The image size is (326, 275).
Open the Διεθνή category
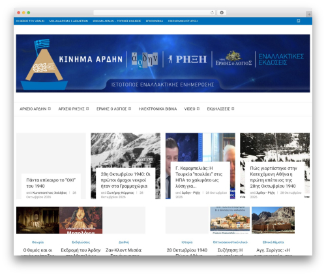[x=124, y=242]
